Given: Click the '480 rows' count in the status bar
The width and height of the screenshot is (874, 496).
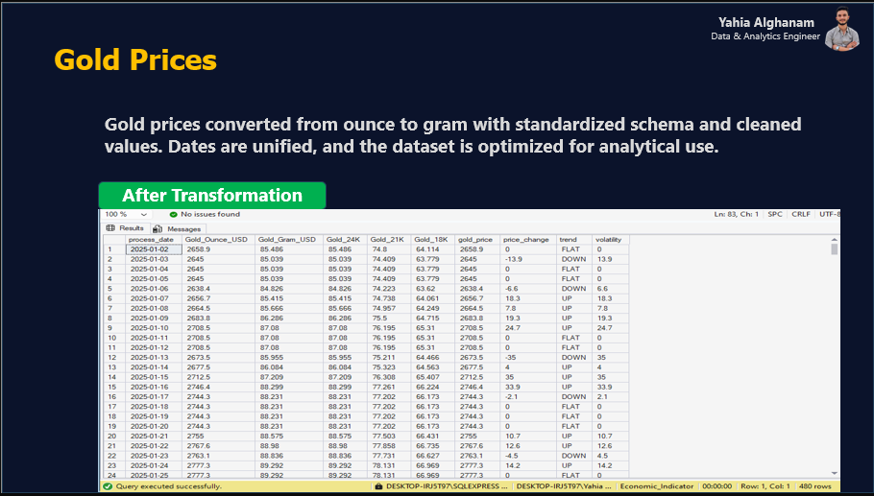Looking at the screenshot, I should click(x=814, y=486).
